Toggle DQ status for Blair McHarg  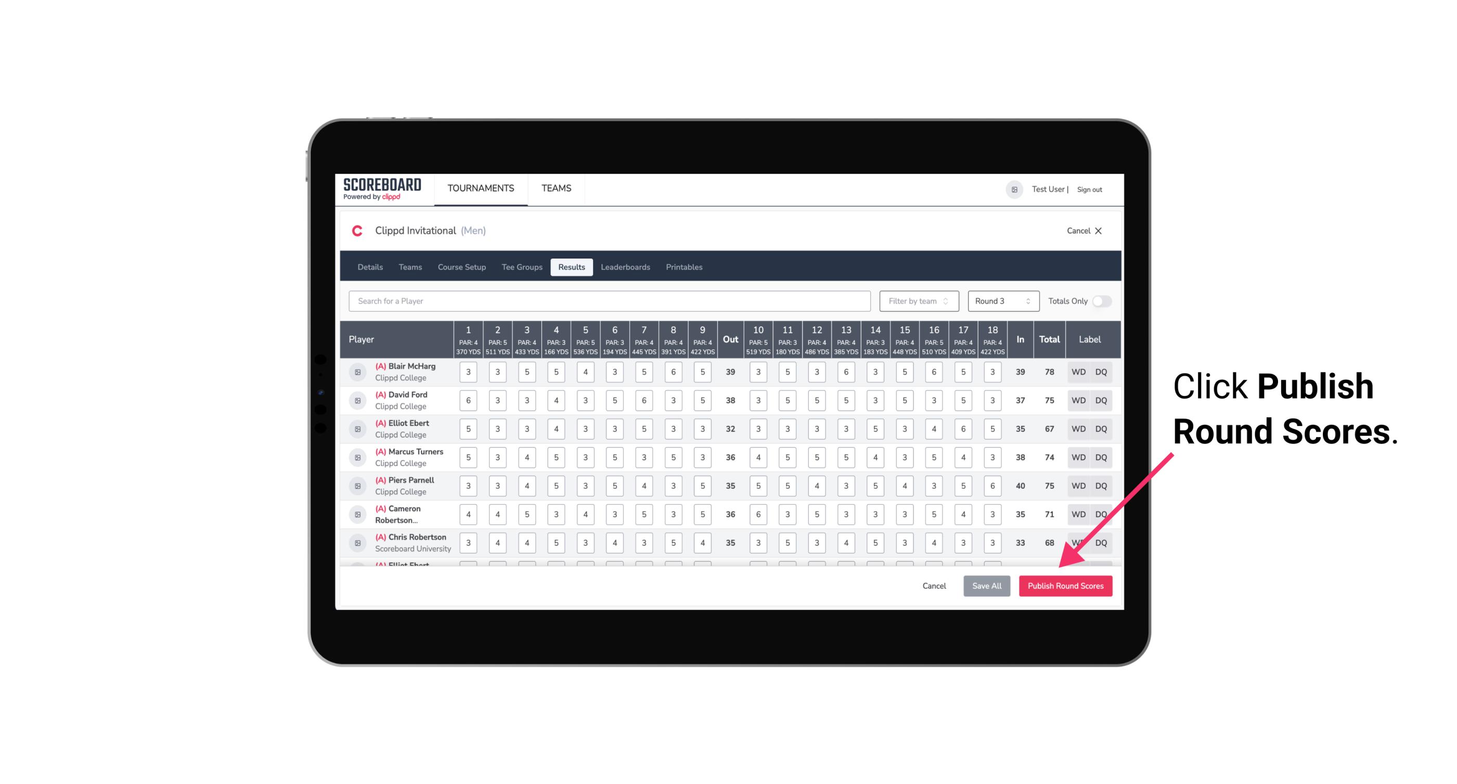(x=1101, y=371)
